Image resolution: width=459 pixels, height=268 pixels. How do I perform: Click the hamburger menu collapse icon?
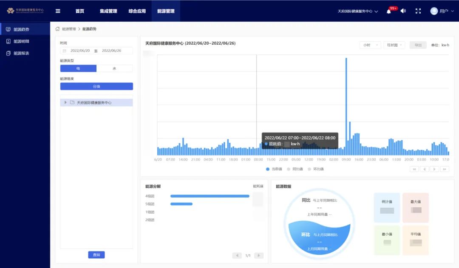(58, 11)
